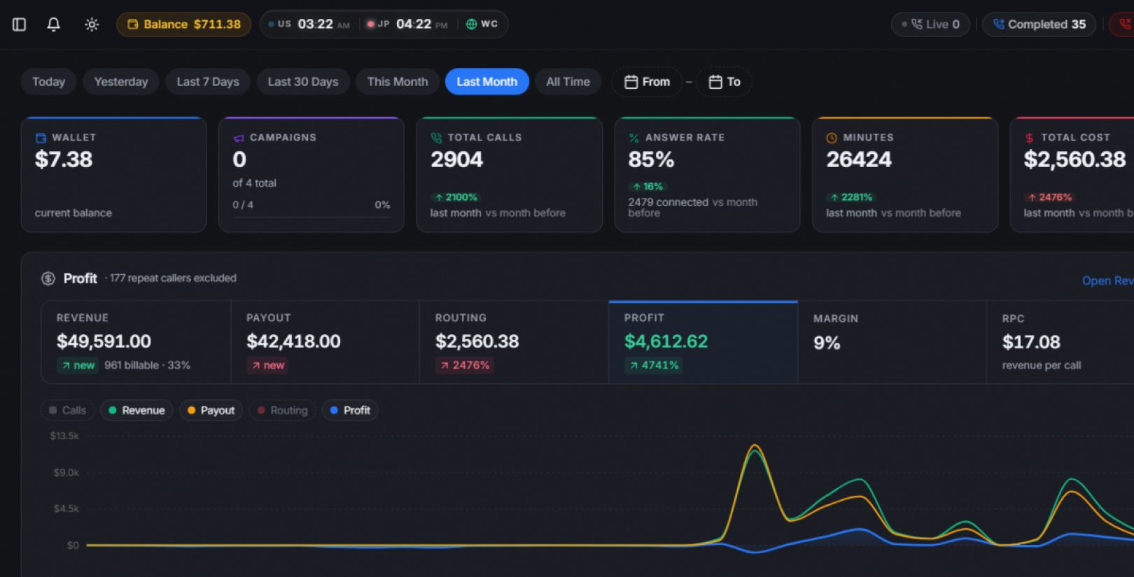Image resolution: width=1134 pixels, height=577 pixels.
Task: Click the calendar icon next to From
Action: click(631, 82)
